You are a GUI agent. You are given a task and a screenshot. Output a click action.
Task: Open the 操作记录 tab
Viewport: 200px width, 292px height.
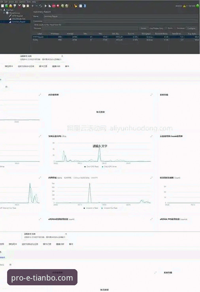[43, 66]
